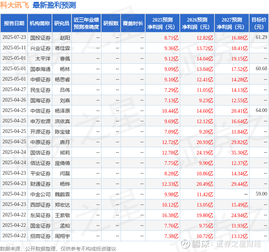Click the 近三年业绩预测准确度 column header
Image resolution: width=269 pixels, height=252 pixels.
tap(86, 23)
